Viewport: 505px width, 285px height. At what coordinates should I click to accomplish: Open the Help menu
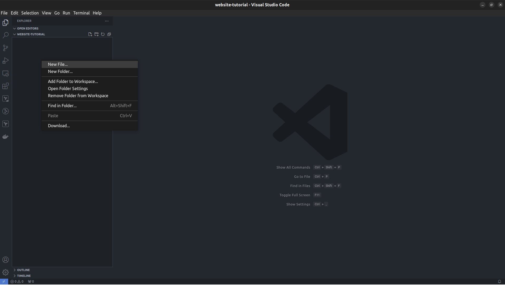click(97, 13)
